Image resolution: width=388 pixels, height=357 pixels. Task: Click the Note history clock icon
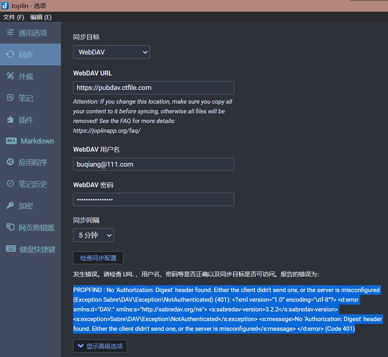10,184
